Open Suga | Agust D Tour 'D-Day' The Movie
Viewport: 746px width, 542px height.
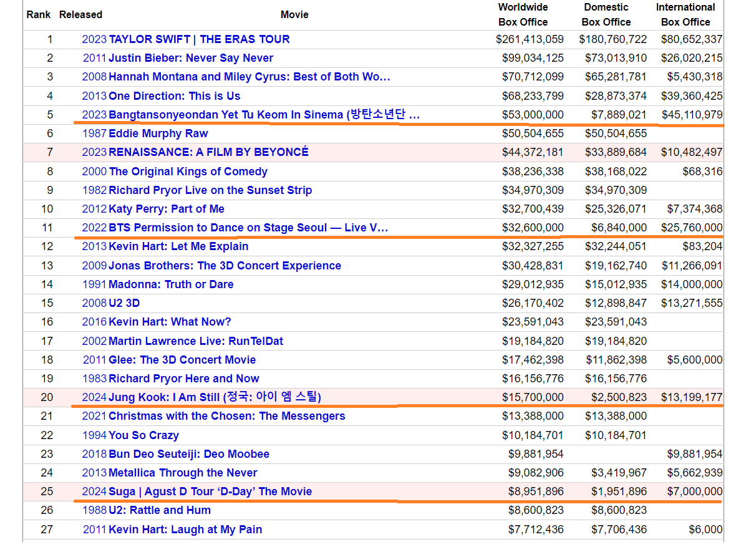(210, 491)
